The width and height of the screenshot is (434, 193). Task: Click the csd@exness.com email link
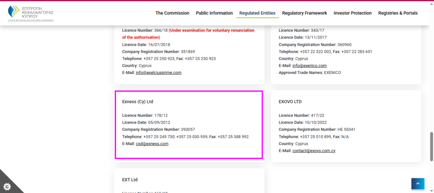click(152, 144)
